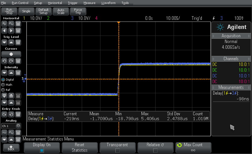Open the Trig Level keypad icon
The width and height of the screenshot is (252, 154).
coord(18,42)
